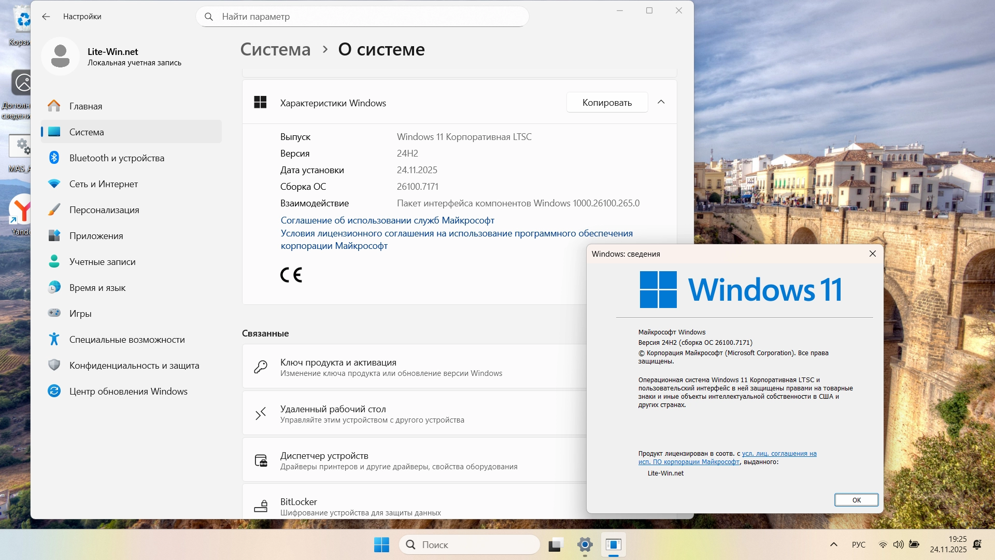Open Игры settings section

(80, 314)
